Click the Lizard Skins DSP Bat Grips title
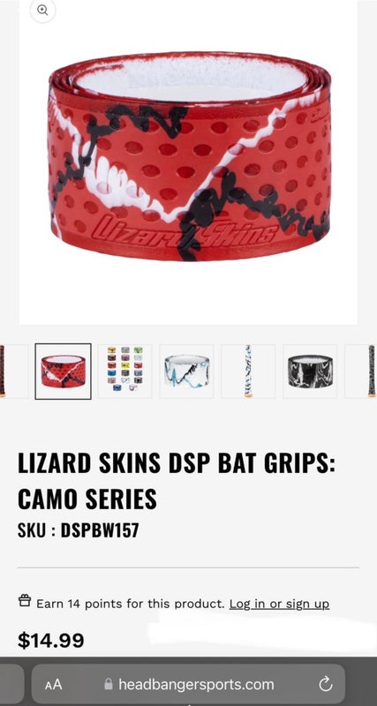 pos(177,481)
